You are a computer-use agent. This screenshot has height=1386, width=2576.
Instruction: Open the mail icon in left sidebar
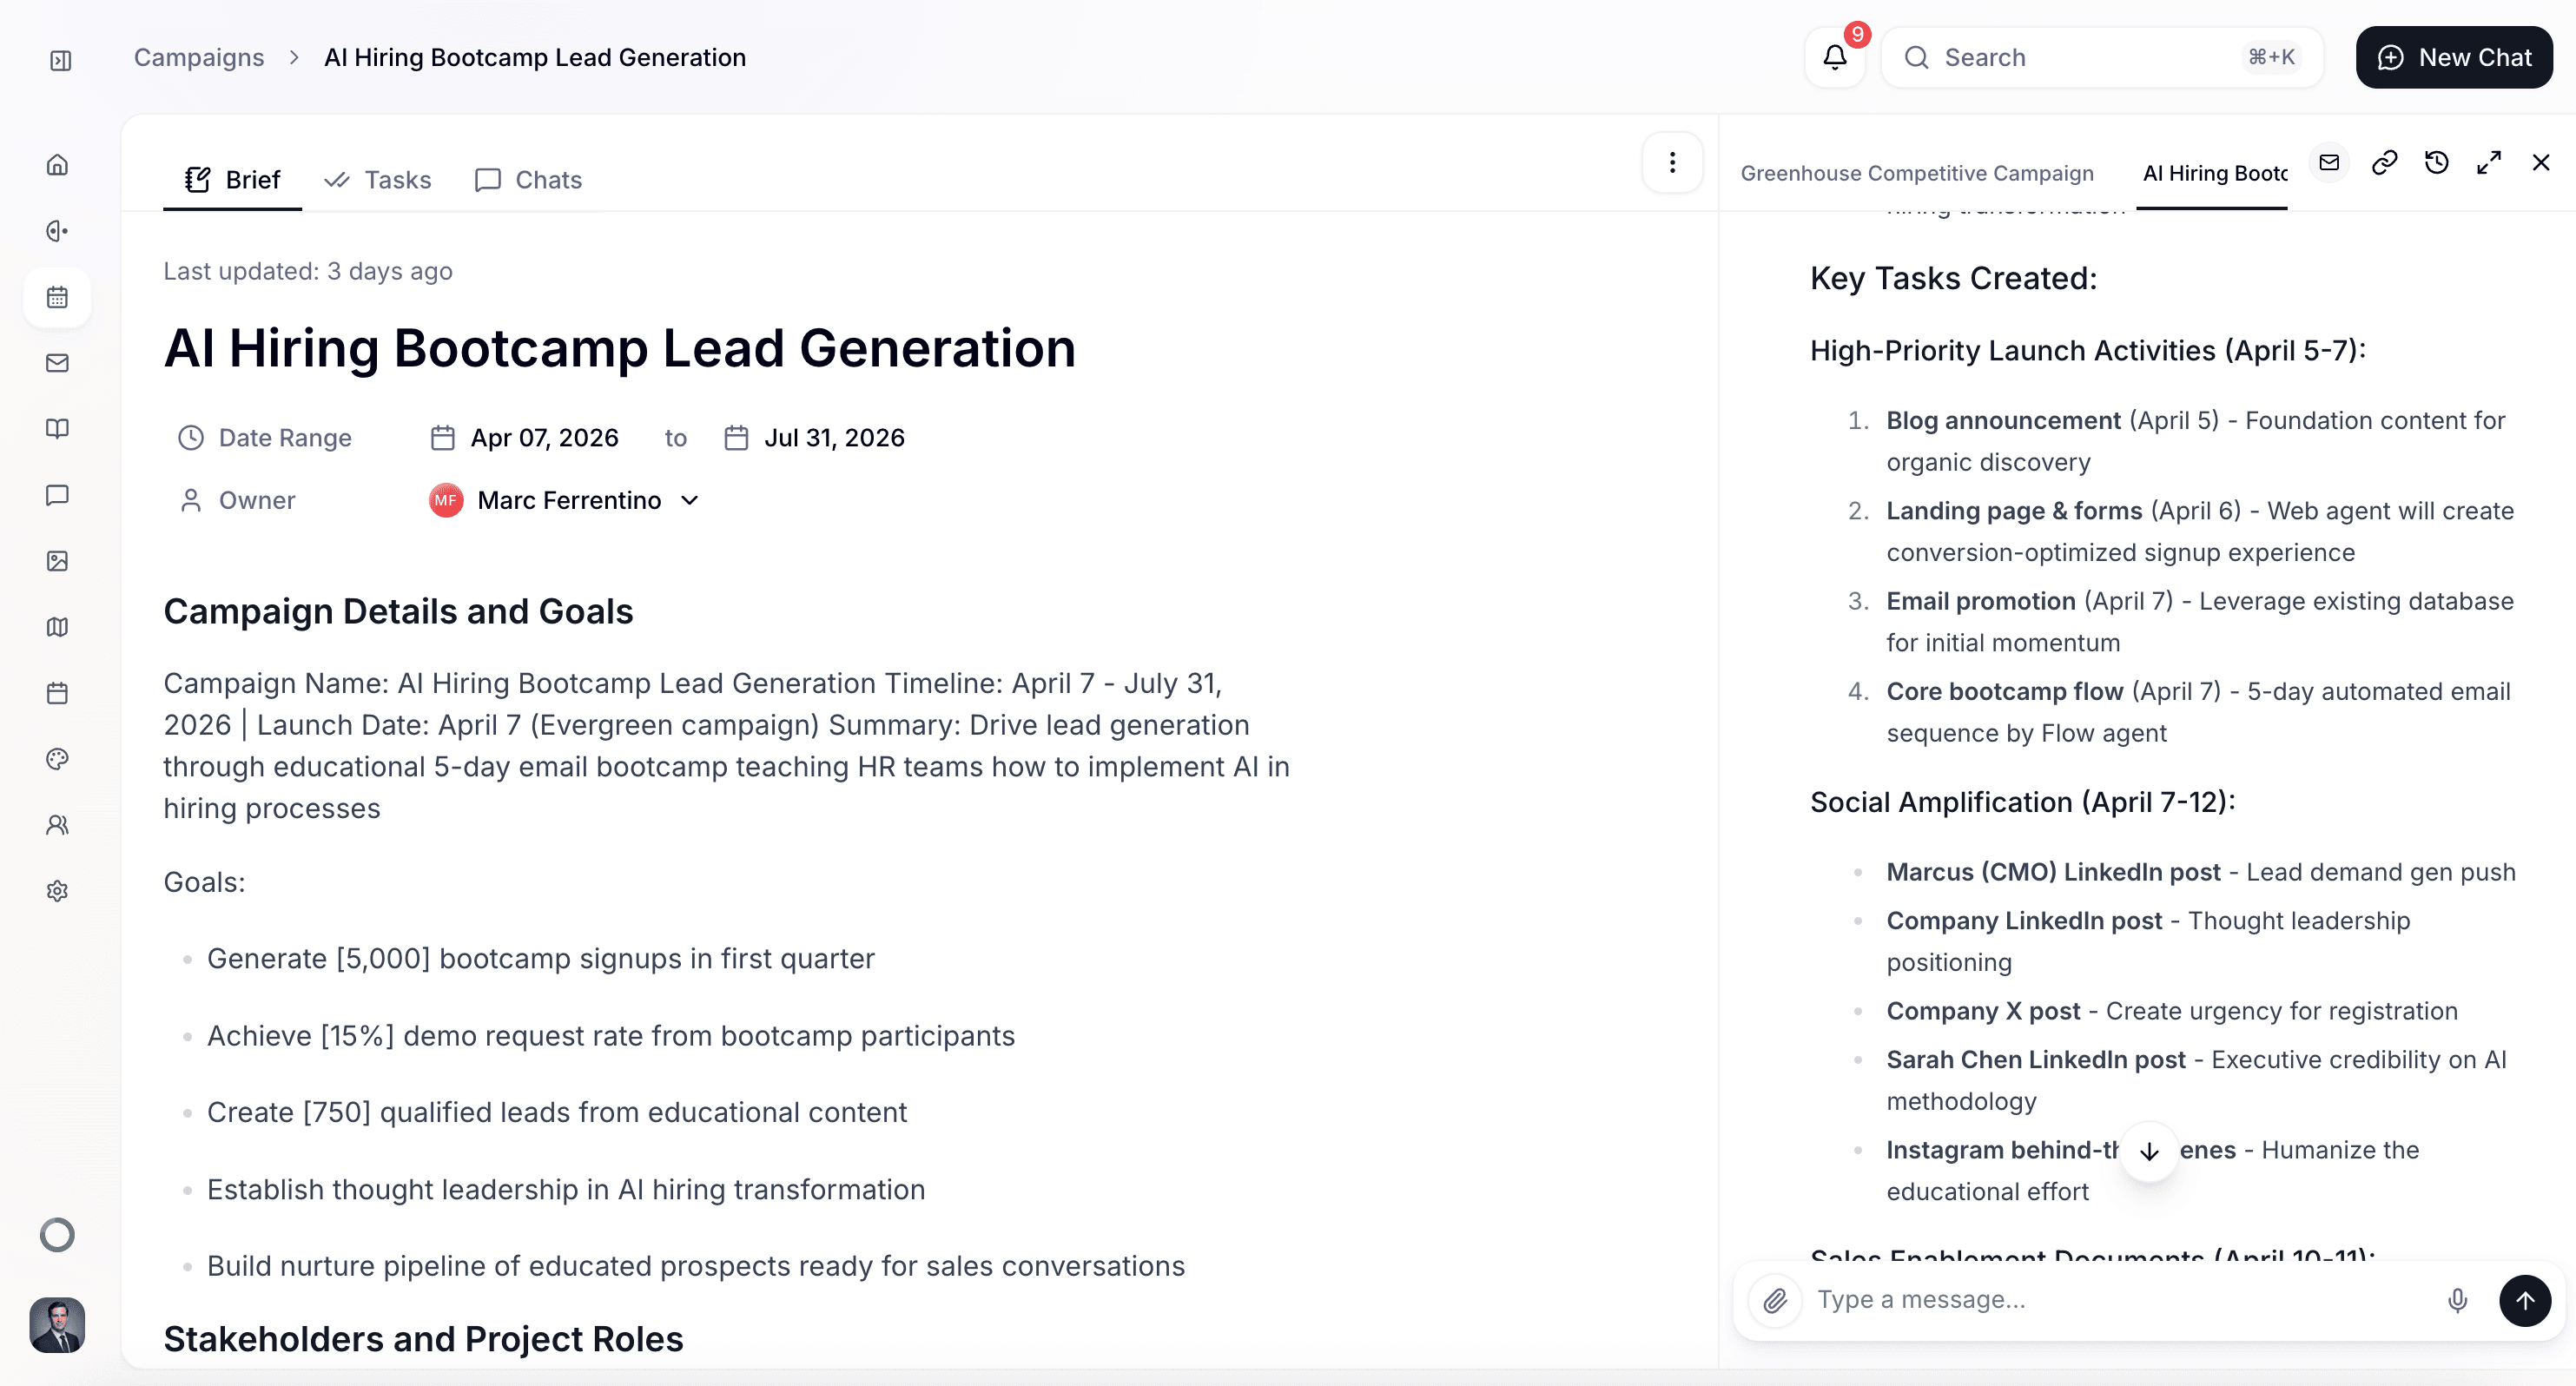[x=58, y=363]
